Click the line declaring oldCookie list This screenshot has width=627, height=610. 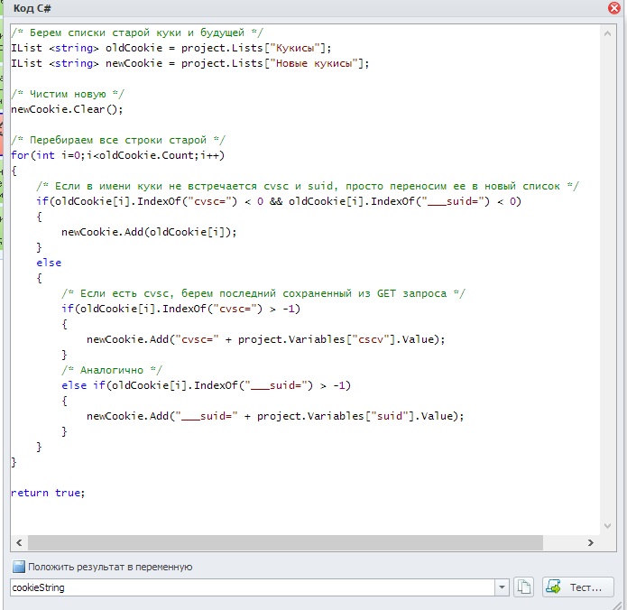click(x=171, y=48)
